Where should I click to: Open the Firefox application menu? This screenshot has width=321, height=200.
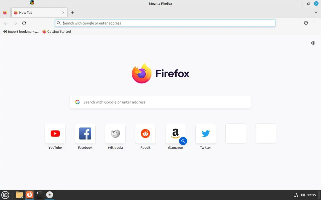coord(315,23)
